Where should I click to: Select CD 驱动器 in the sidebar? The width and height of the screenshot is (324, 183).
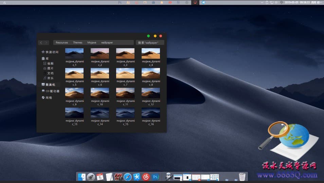(50, 91)
